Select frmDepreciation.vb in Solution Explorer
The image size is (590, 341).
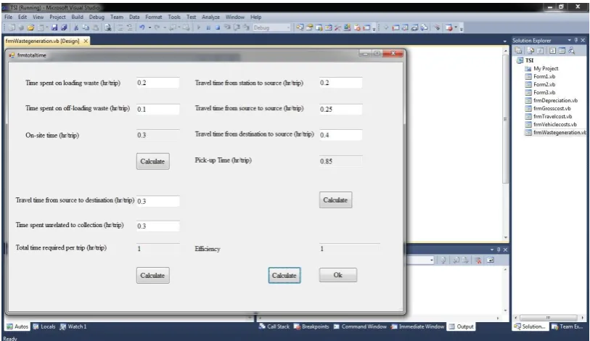(555, 101)
